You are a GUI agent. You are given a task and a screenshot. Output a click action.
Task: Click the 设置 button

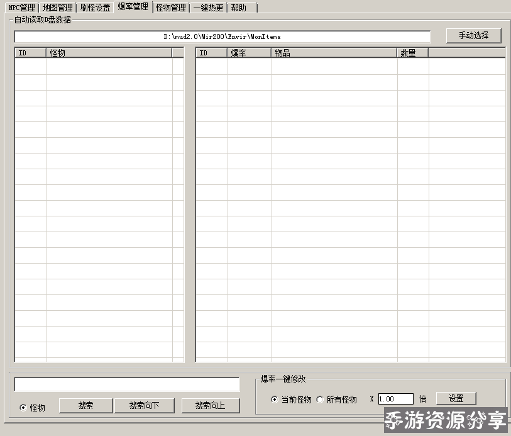456,398
